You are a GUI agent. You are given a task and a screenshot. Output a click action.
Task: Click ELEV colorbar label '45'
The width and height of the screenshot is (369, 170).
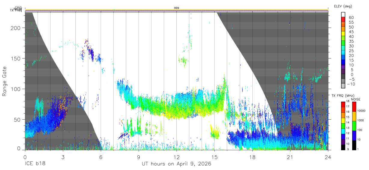pos(351,32)
